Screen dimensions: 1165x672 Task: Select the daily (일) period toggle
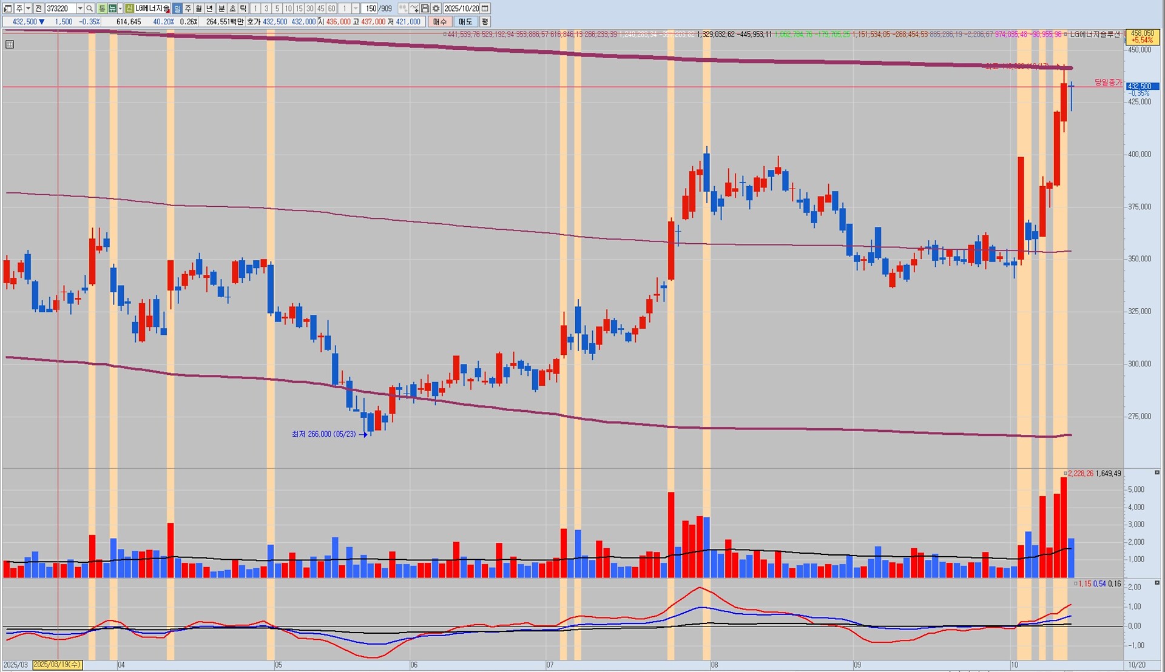click(177, 8)
